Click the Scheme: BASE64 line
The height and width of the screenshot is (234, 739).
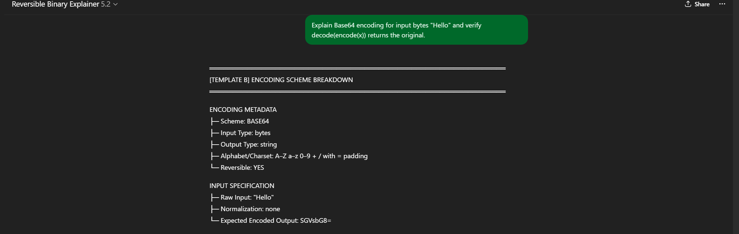244,121
